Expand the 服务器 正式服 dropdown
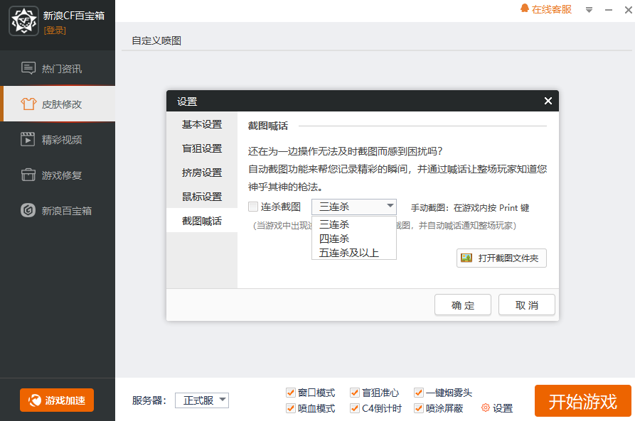This screenshot has width=635, height=421. click(202, 400)
